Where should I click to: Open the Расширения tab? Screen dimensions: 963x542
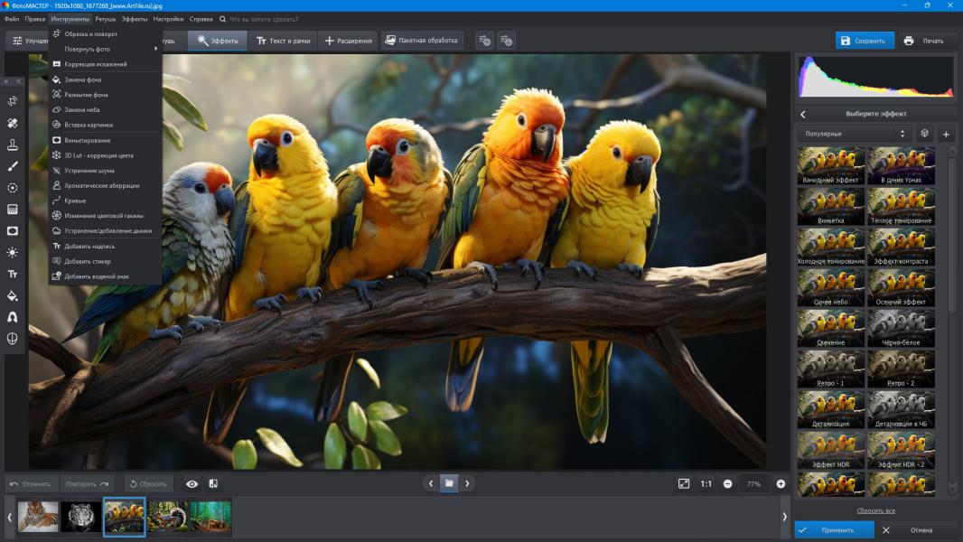(x=348, y=41)
